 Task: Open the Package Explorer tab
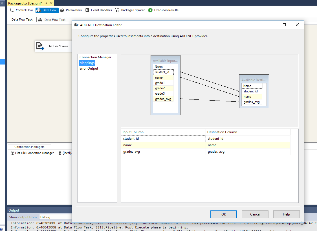(x=130, y=10)
